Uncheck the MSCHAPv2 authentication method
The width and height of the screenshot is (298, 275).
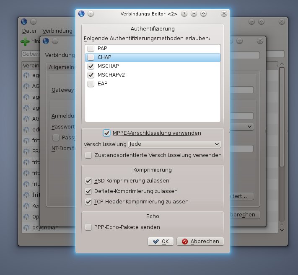(91, 75)
